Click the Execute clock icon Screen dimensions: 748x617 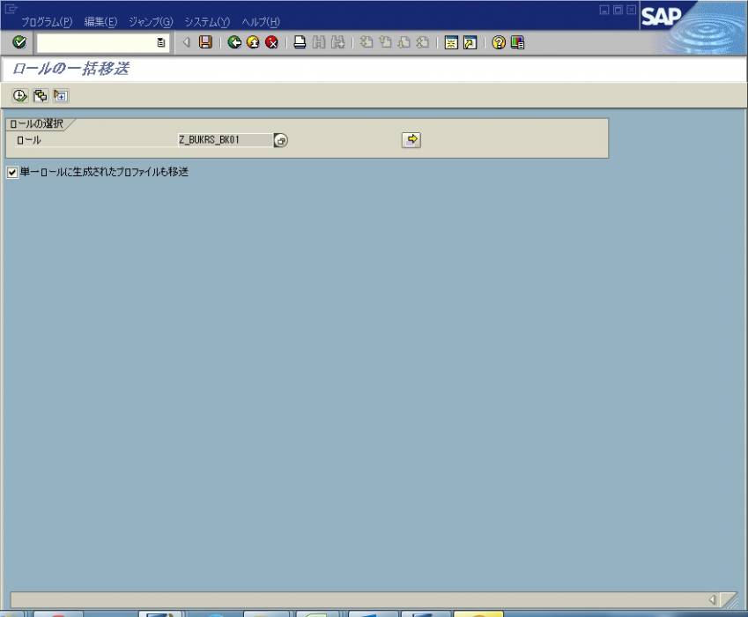pos(19,95)
